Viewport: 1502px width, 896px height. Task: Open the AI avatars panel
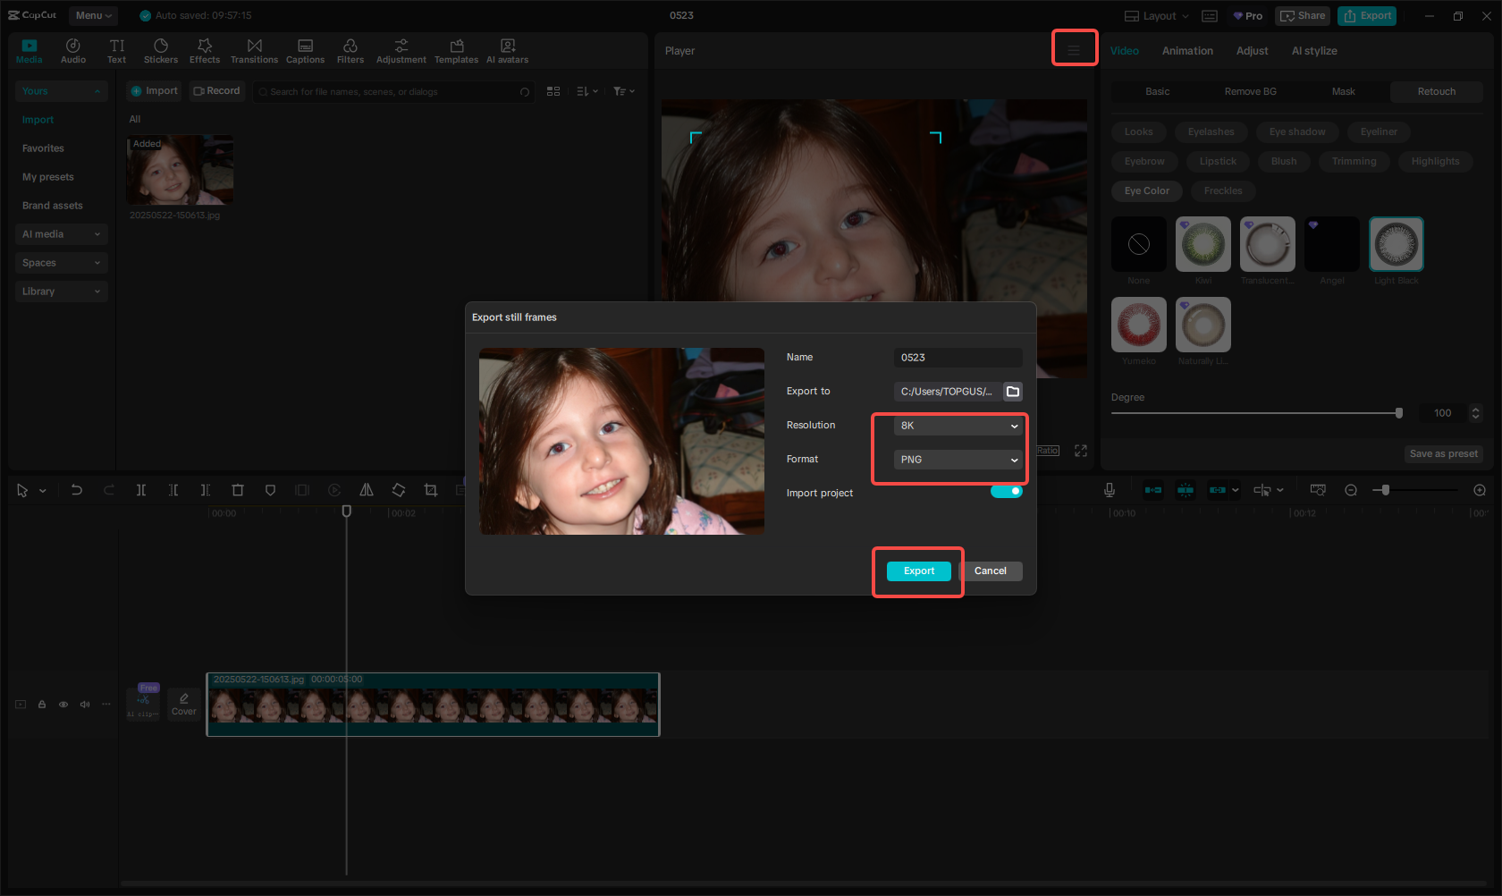tap(507, 51)
